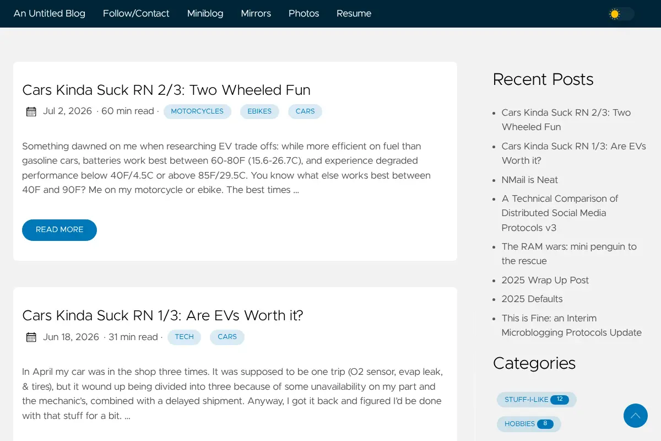661x441 pixels.
Task: Open post title Cars Kinda Suck RN 2/3
Action: tap(166, 90)
